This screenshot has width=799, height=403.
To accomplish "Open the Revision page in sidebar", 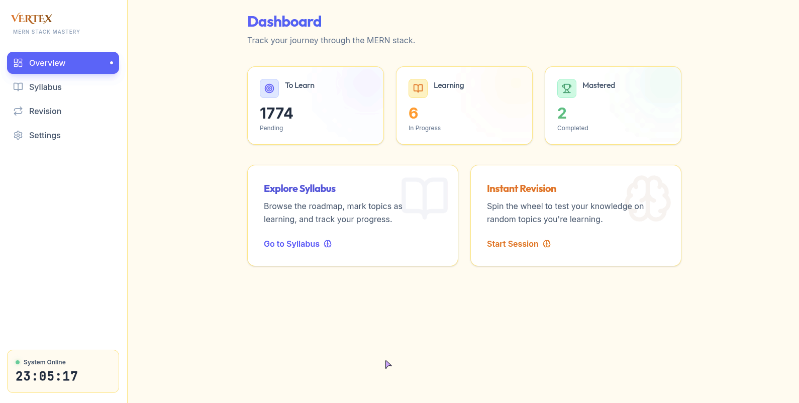I will [63, 111].
